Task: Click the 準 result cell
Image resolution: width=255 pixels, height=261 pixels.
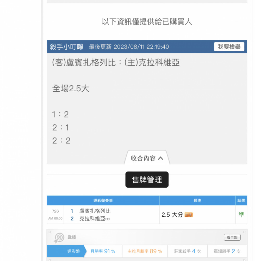Action: point(241,215)
